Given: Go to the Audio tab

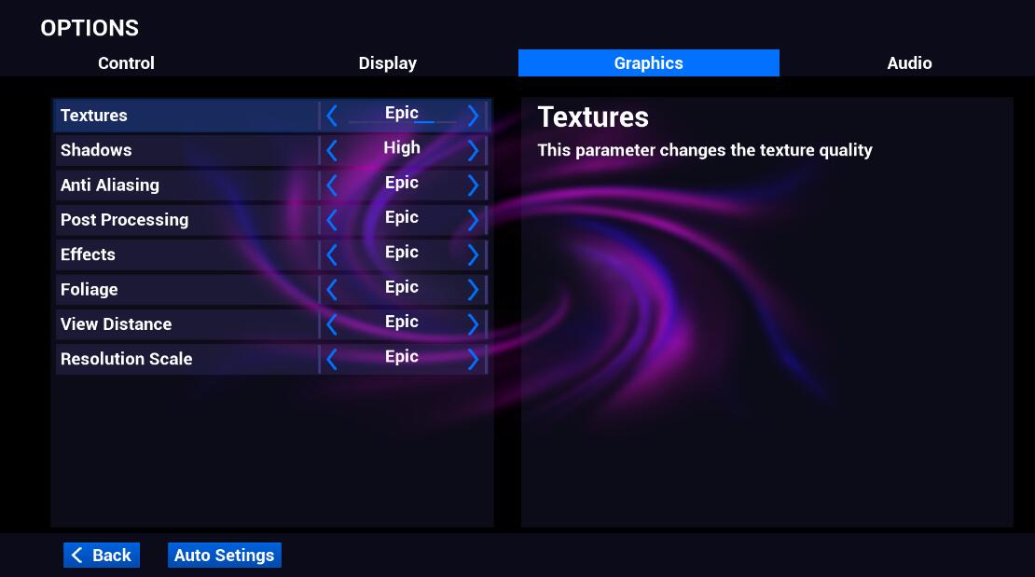Looking at the screenshot, I should tap(909, 63).
